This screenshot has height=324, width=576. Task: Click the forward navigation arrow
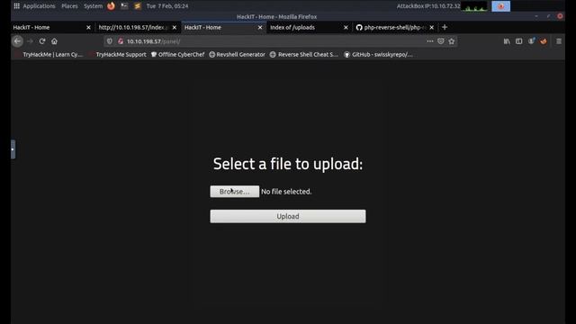tap(30, 41)
